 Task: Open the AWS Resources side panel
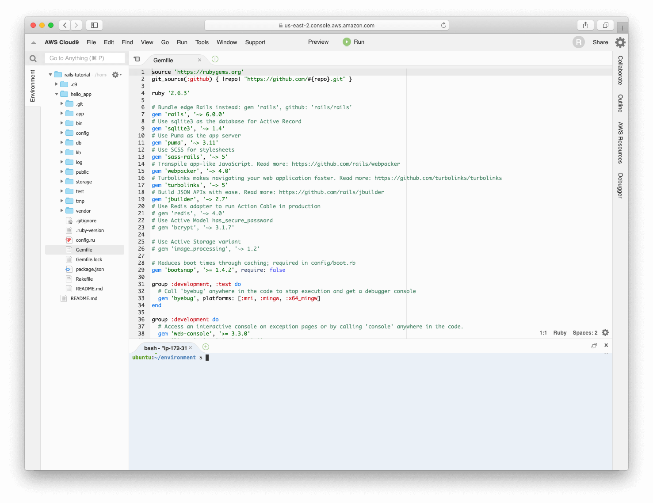tap(620, 143)
